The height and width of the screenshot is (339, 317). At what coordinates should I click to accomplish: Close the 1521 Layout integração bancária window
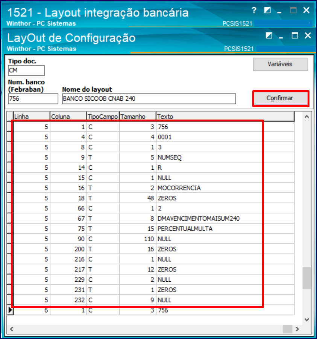tap(306, 10)
